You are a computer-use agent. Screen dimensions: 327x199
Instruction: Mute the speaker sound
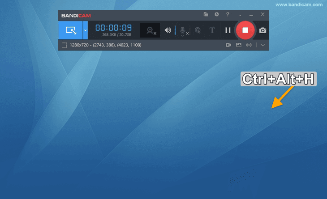pyautogui.click(x=168, y=30)
